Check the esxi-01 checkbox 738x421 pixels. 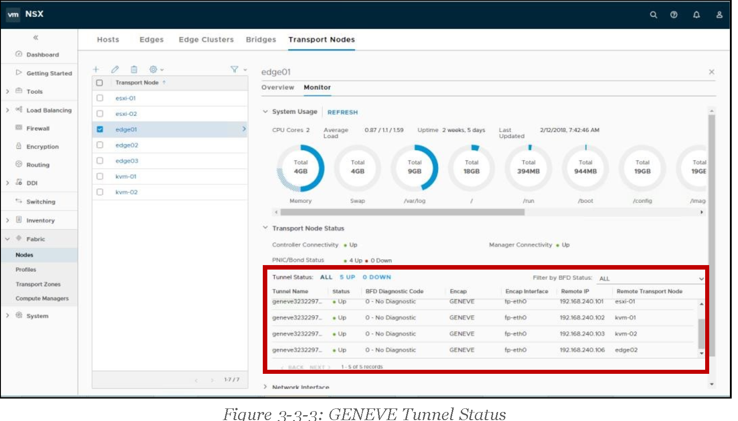(x=100, y=98)
